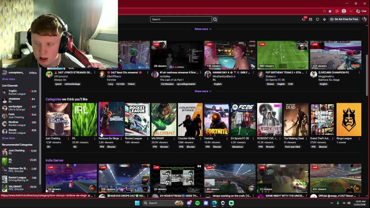Open Discord from the taskbar
Viewport: 370px width, 208px height.
click(189, 203)
